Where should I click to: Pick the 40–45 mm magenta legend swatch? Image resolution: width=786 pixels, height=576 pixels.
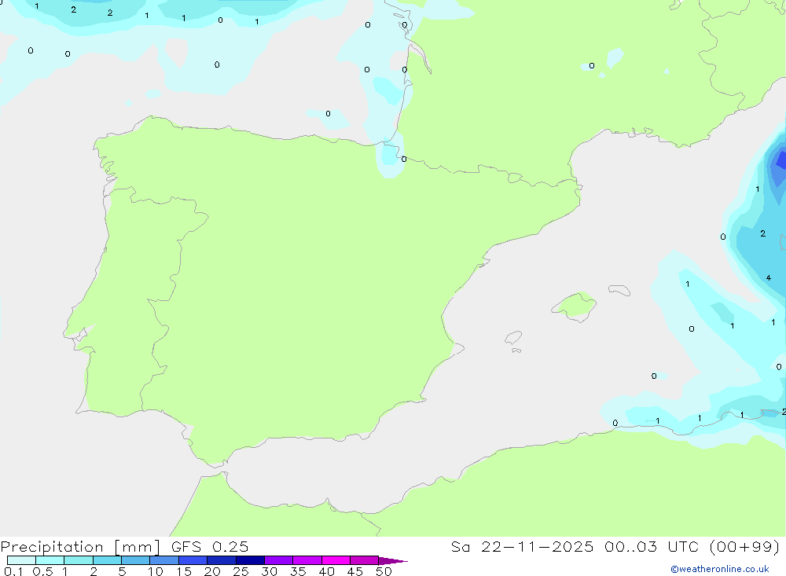point(336,560)
